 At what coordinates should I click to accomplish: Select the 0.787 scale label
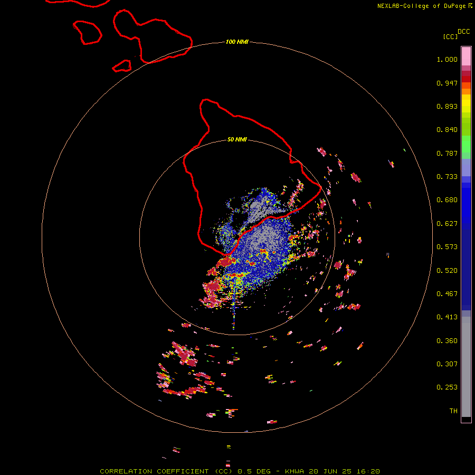click(x=447, y=153)
